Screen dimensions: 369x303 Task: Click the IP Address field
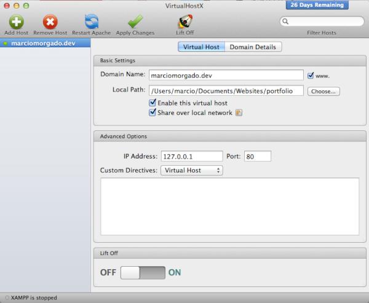point(192,156)
